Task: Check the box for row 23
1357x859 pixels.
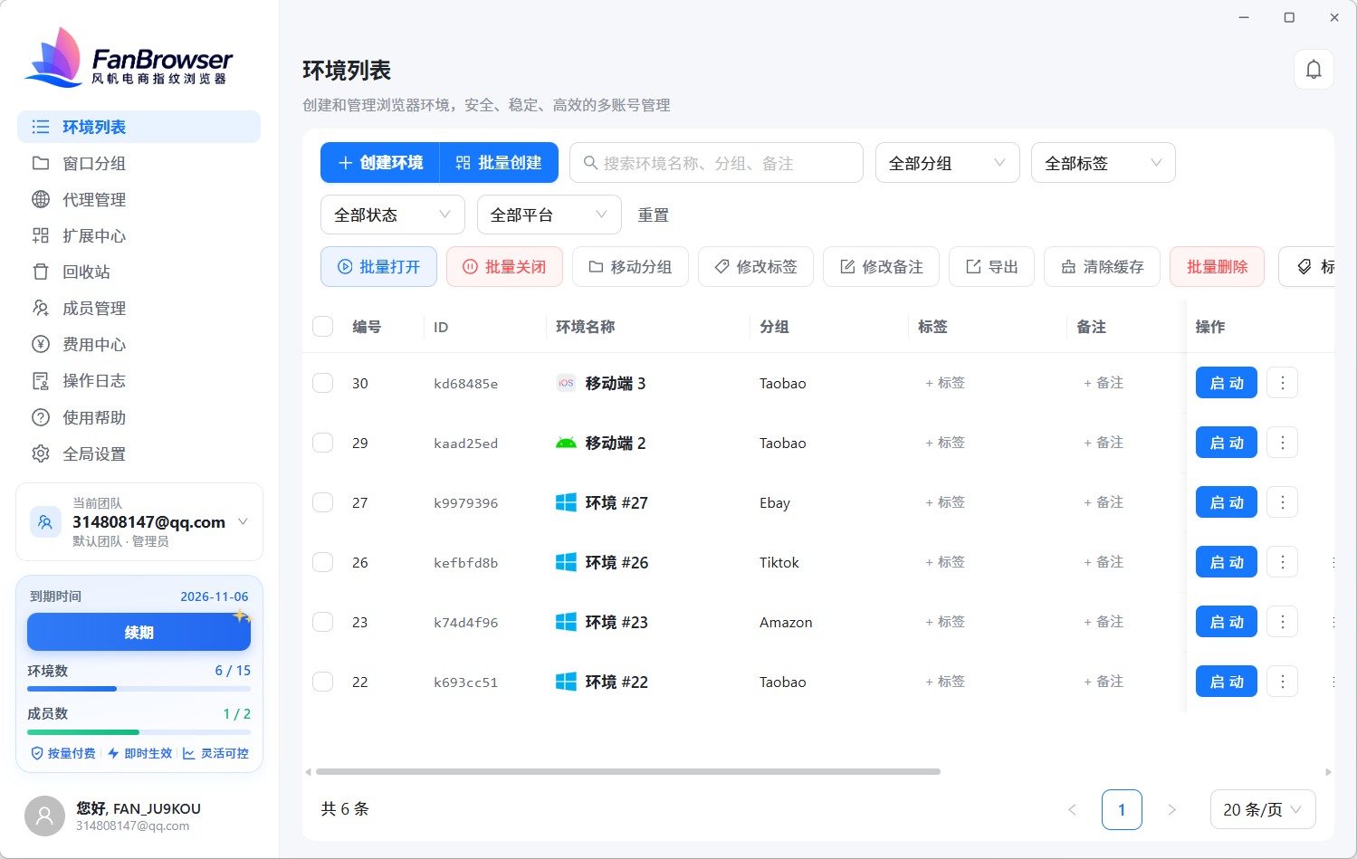Action: pos(323,622)
